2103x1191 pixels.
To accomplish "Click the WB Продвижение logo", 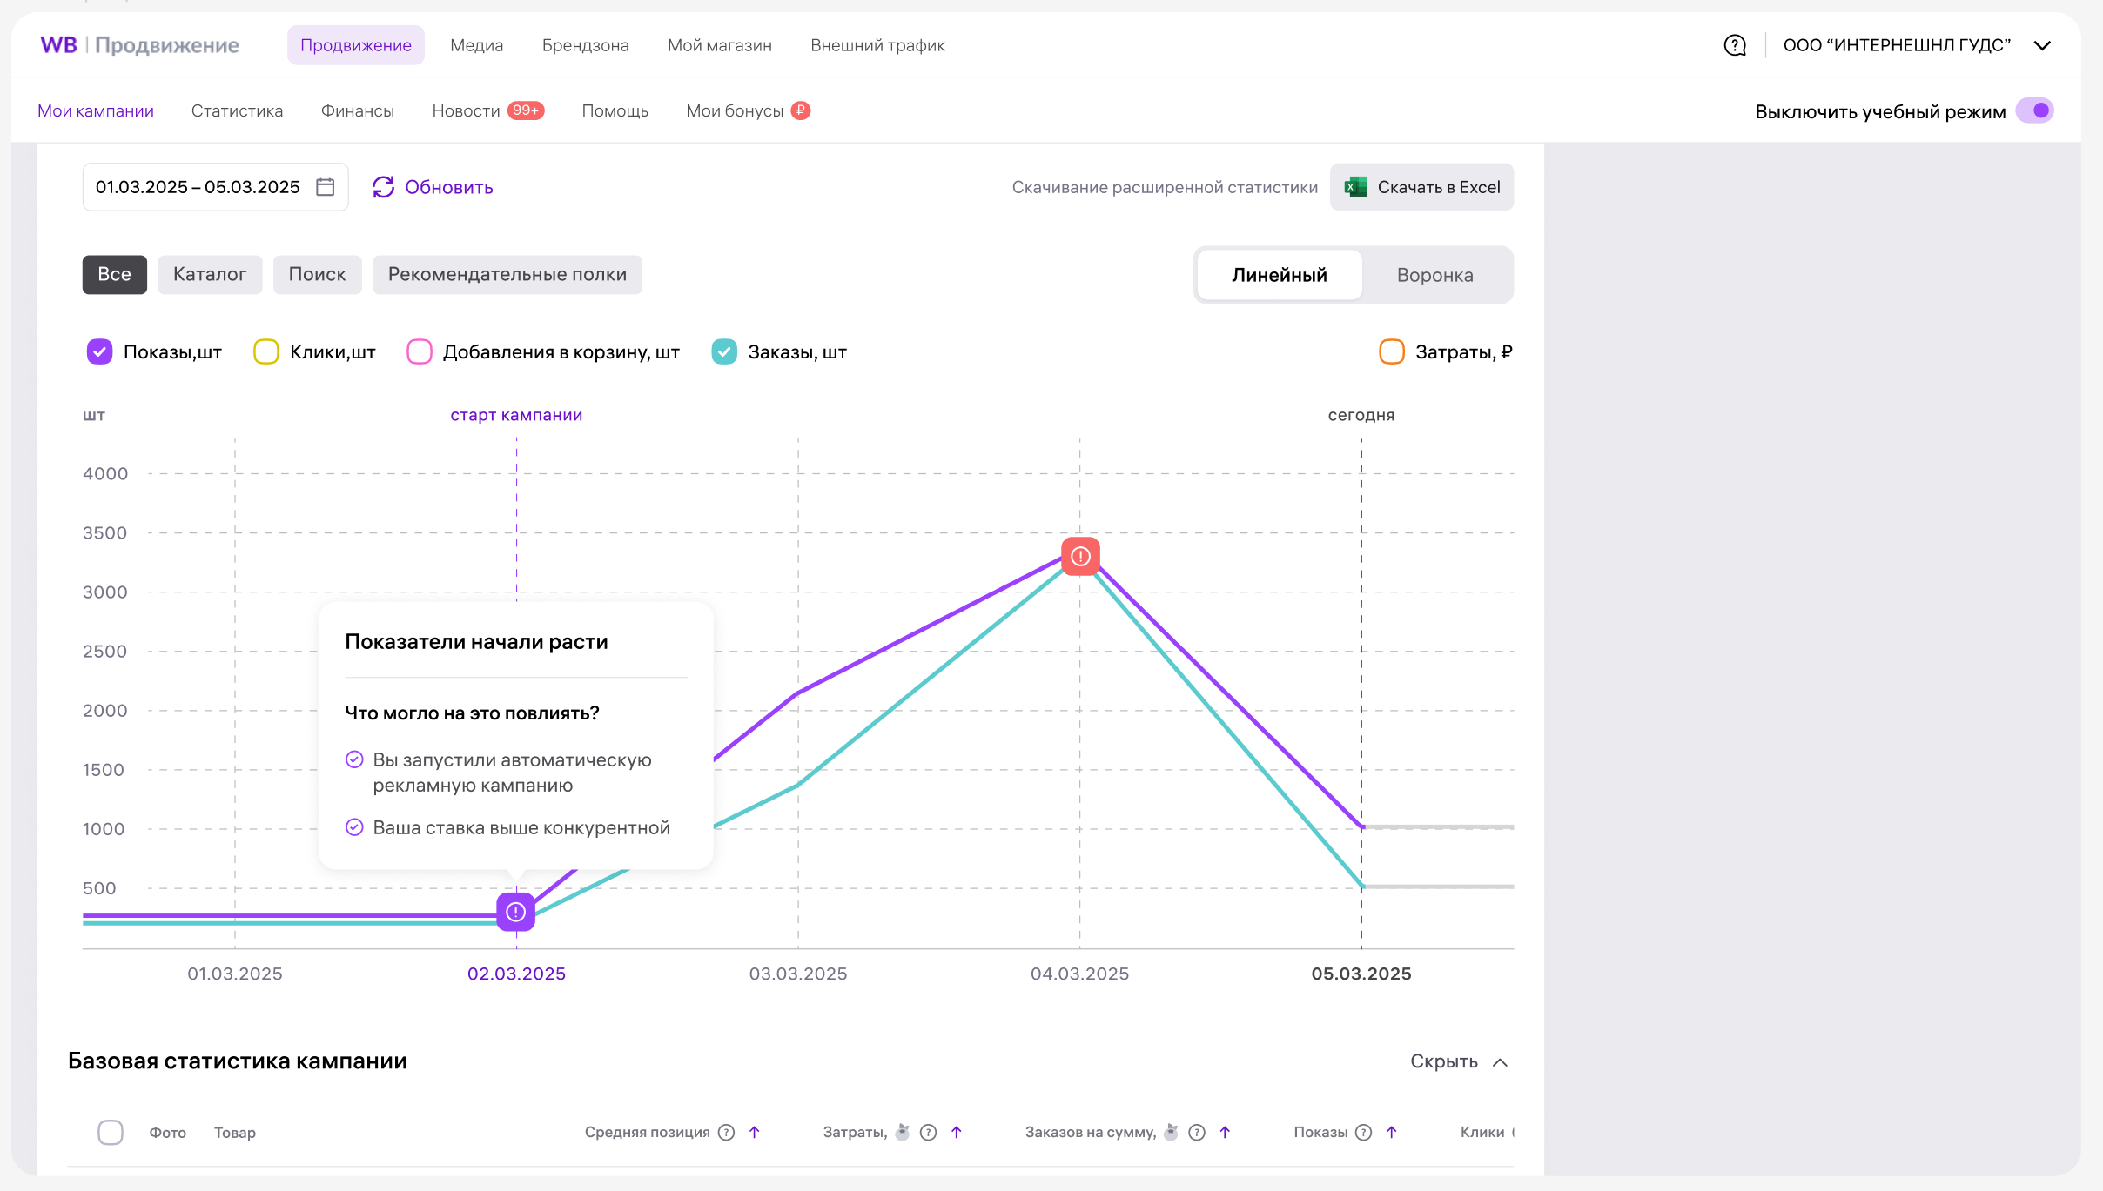I will point(140,45).
